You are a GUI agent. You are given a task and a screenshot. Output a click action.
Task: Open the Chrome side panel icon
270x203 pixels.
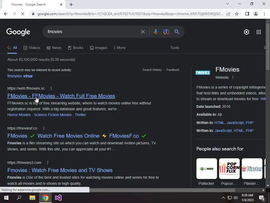[x=247, y=14]
